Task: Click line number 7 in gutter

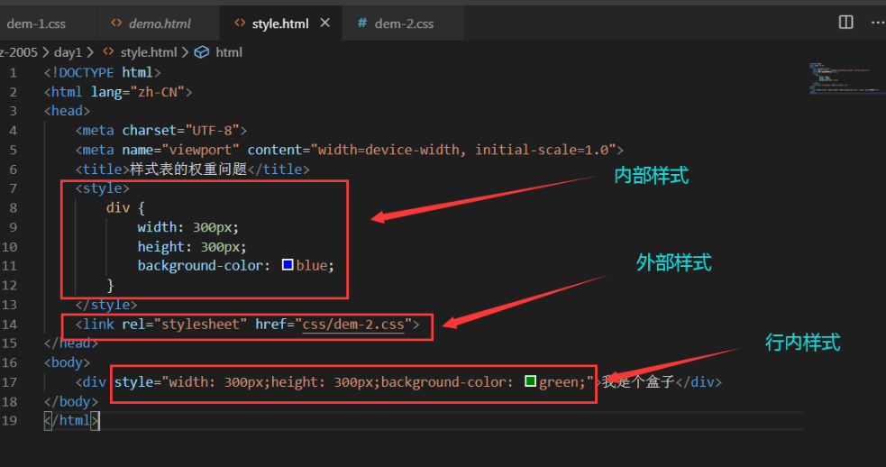Action: [13, 188]
